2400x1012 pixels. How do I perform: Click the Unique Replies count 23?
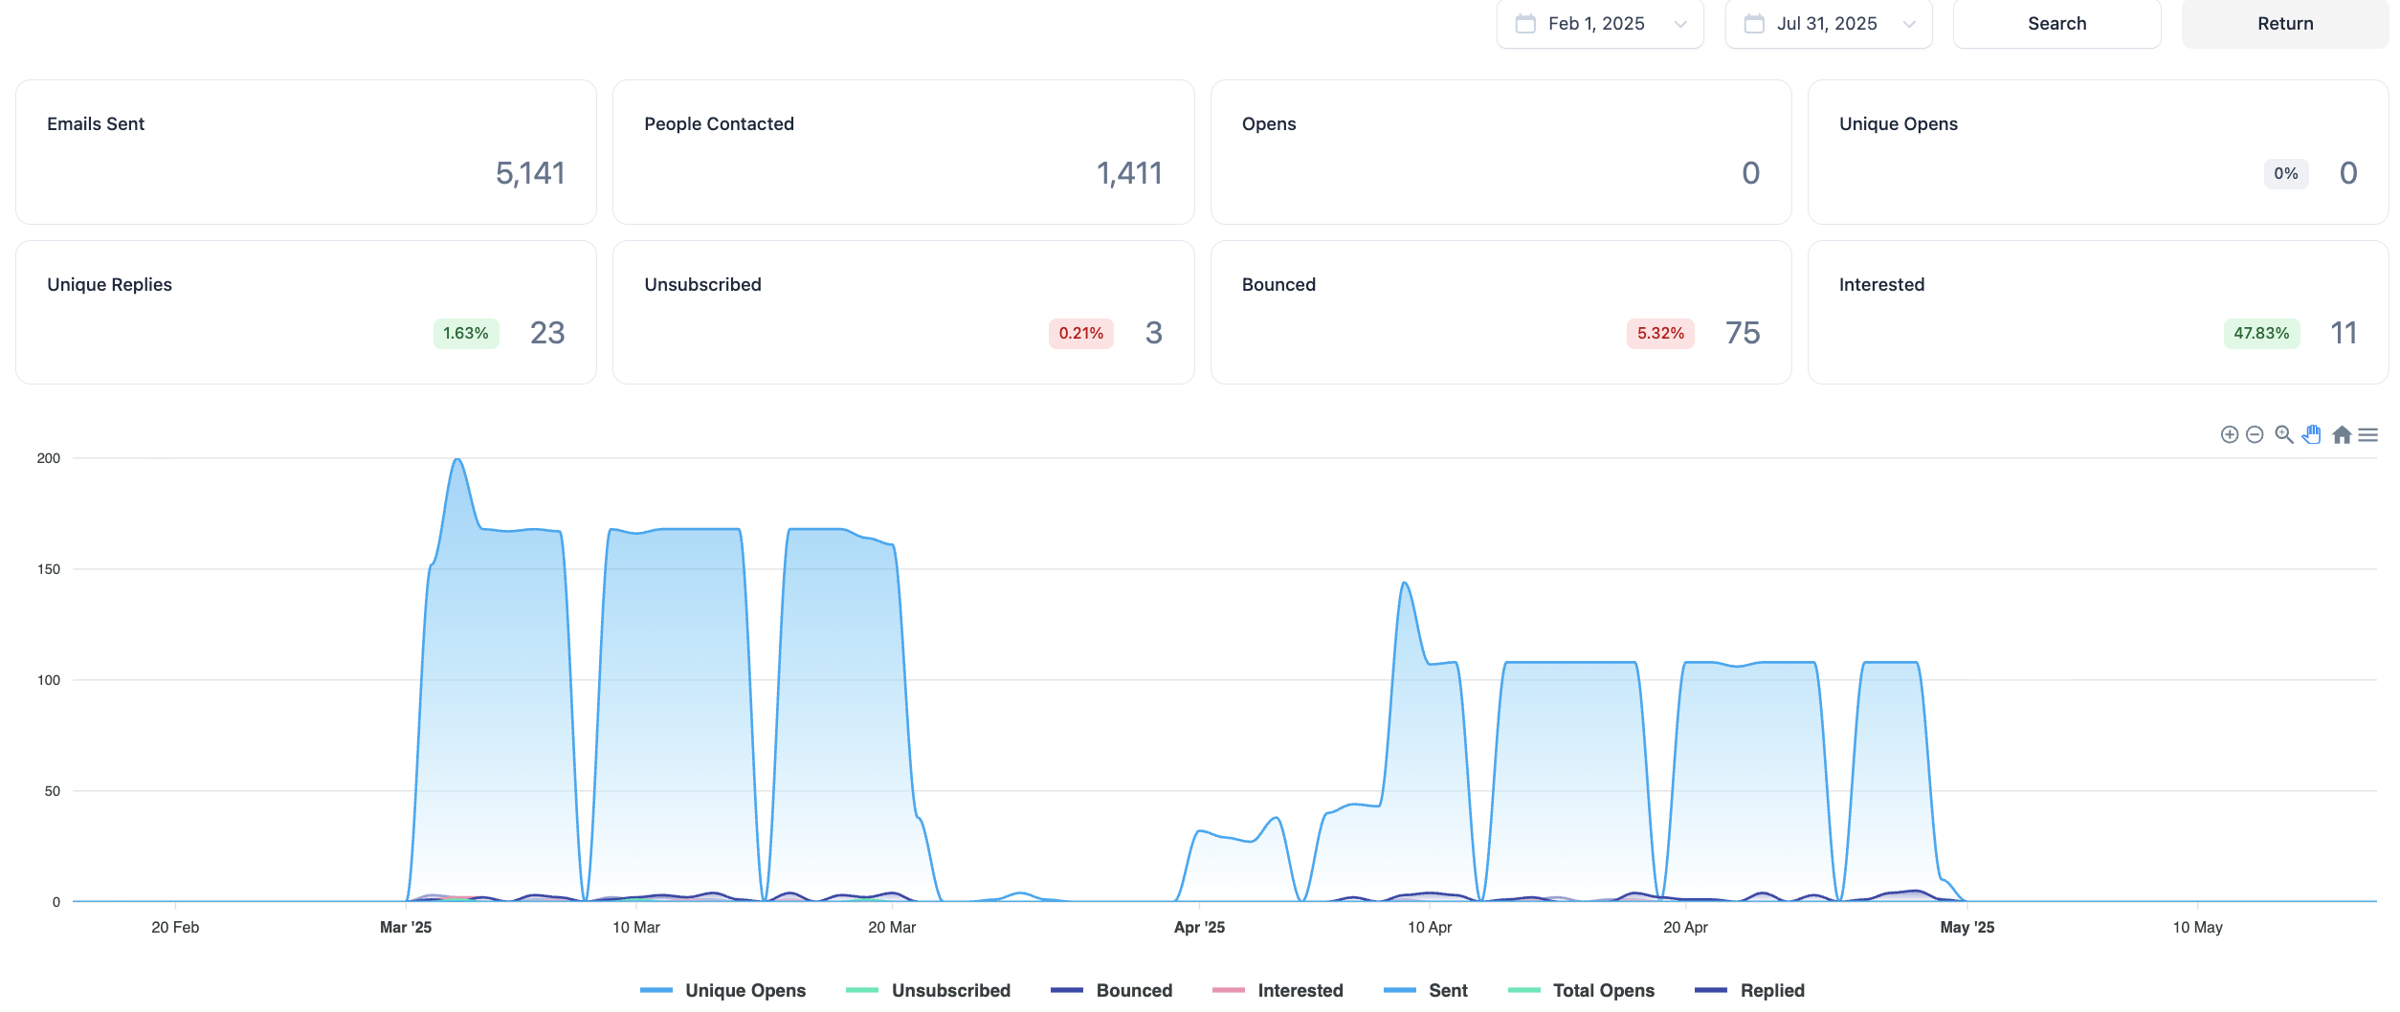coord(547,333)
